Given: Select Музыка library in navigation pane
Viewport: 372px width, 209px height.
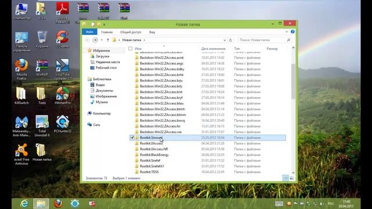Looking at the screenshot, I should tap(102, 102).
